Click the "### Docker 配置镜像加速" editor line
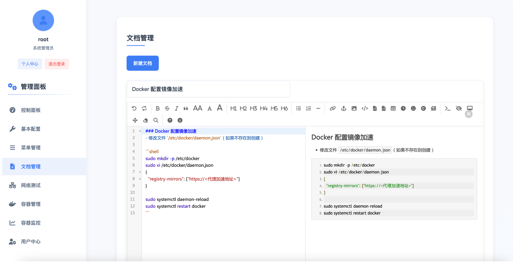The height and width of the screenshot is (265, 513). pos(171,131)
